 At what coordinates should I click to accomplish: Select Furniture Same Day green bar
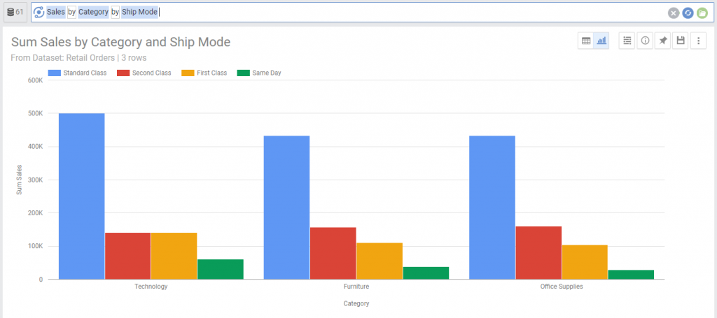pyautogui.click(x=426, y=273)
